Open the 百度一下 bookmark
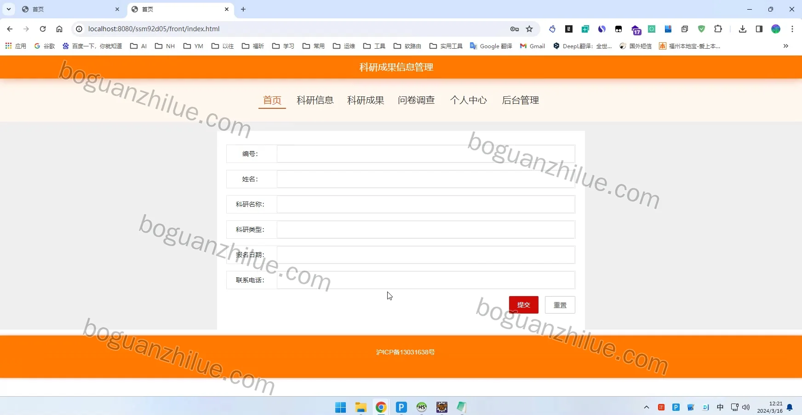The height and width of the screenshot is (415, 802). pos(92,46)
